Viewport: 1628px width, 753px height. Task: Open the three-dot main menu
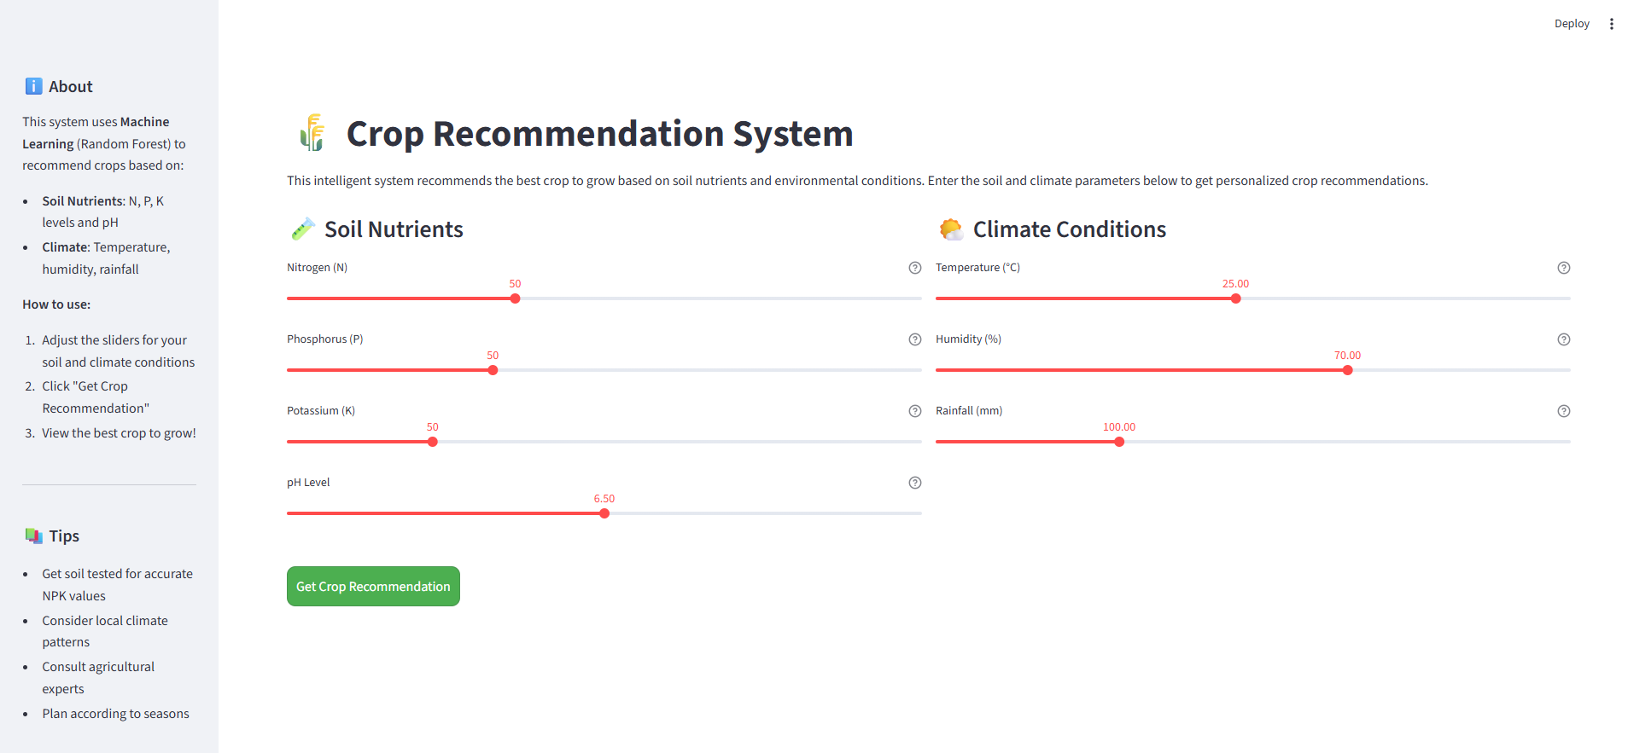click(1612, 24)
